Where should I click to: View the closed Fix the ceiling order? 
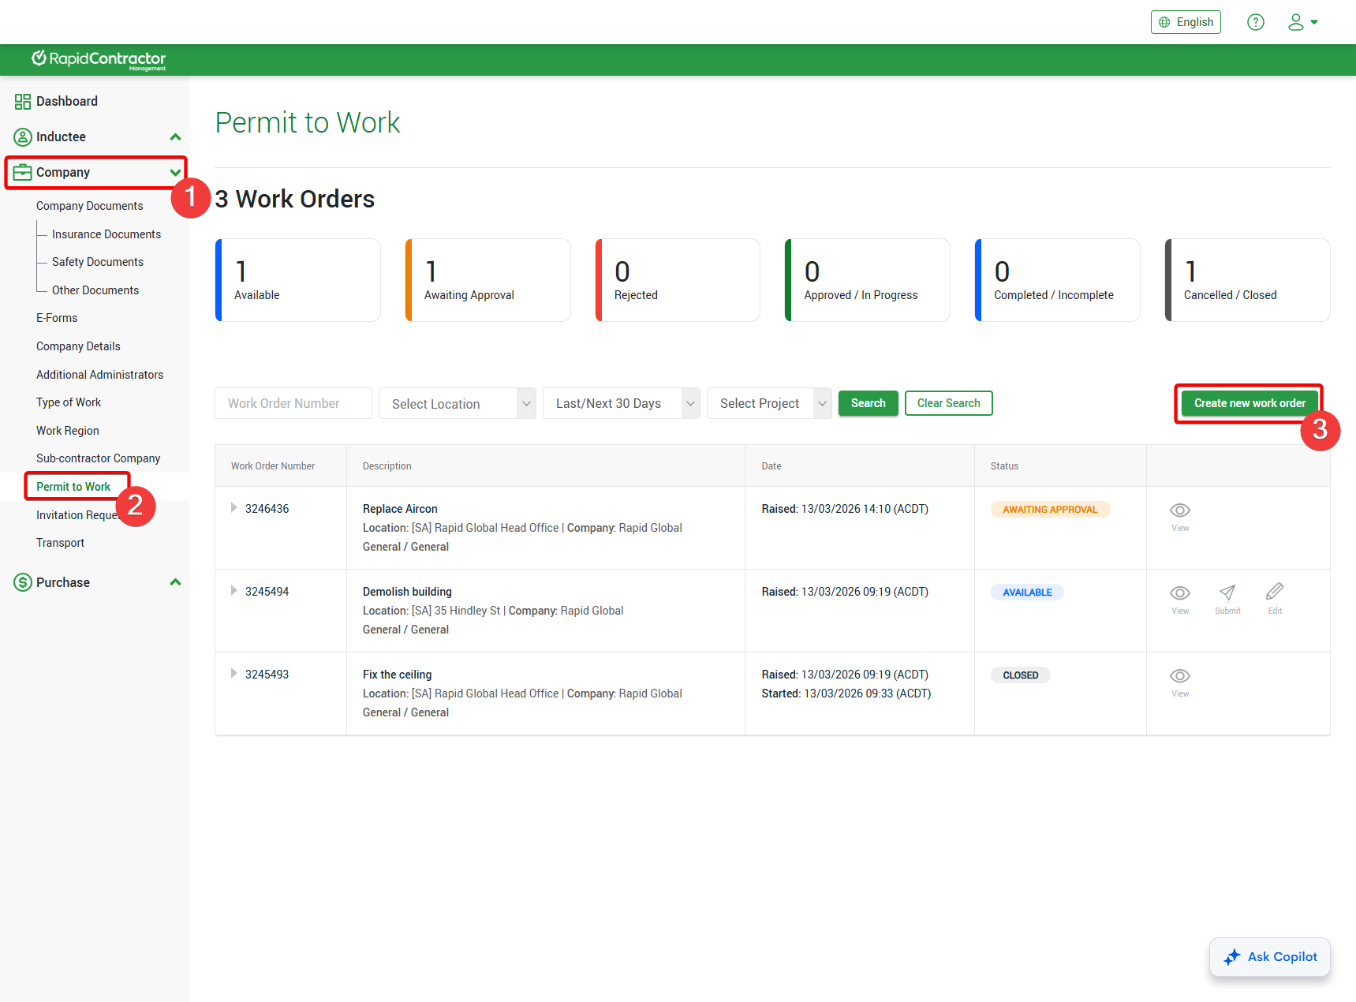[1179, 676]
